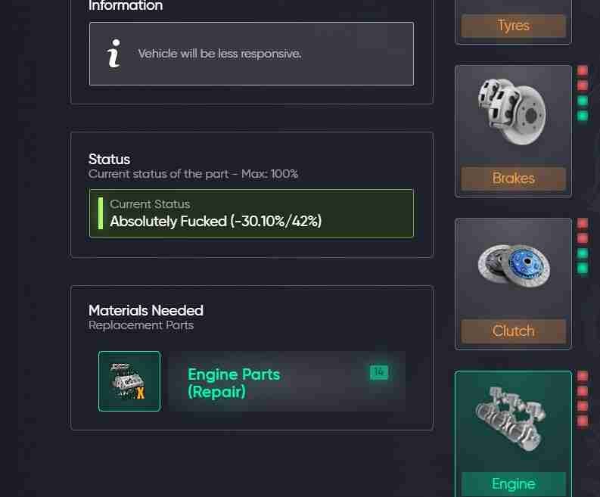
Task: Select the Brakes disc icon
Action: tap(512, 112)
